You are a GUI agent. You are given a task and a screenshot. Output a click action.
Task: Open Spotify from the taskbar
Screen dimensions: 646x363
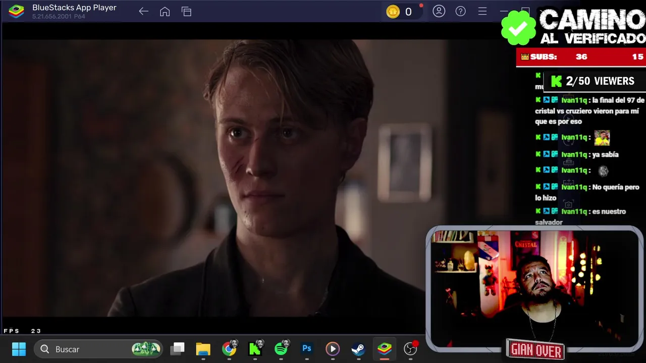[x=282, y=348]
